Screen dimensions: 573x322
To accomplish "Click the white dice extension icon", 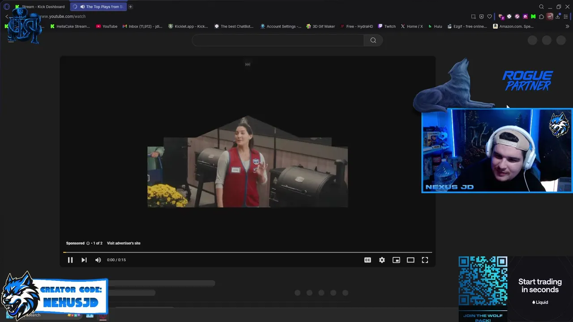I will pos(509,17).
